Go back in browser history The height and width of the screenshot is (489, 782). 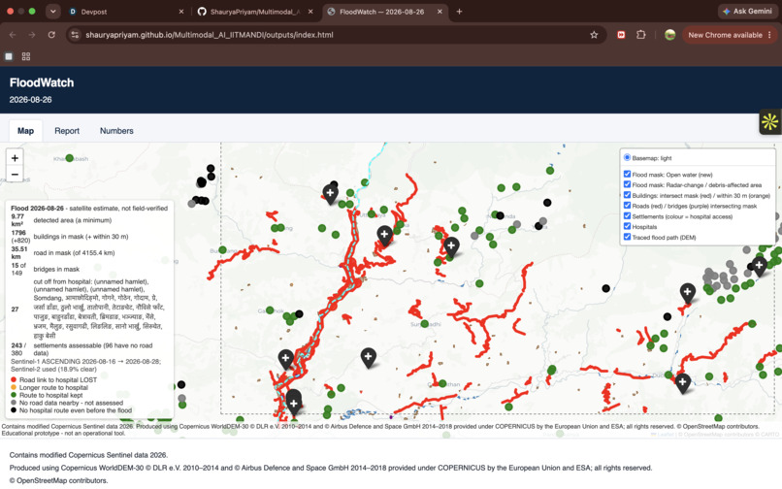tap(13, 35)
